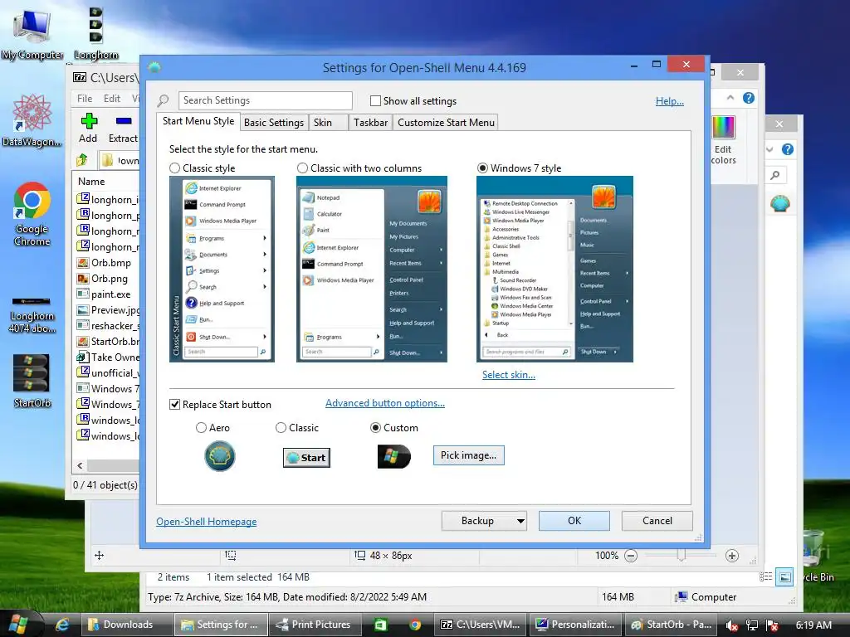Choose Classic start button style
850x637 pixels.
(x=281, y=428)
